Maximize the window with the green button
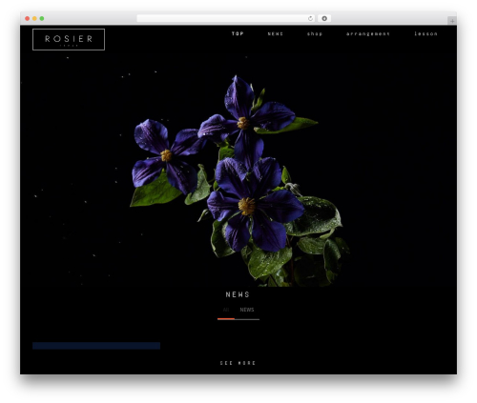Screen dimensions: 477x403 click(42, 18)
